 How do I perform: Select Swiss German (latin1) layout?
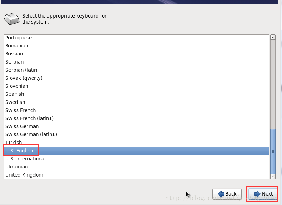tap(31, 134)
